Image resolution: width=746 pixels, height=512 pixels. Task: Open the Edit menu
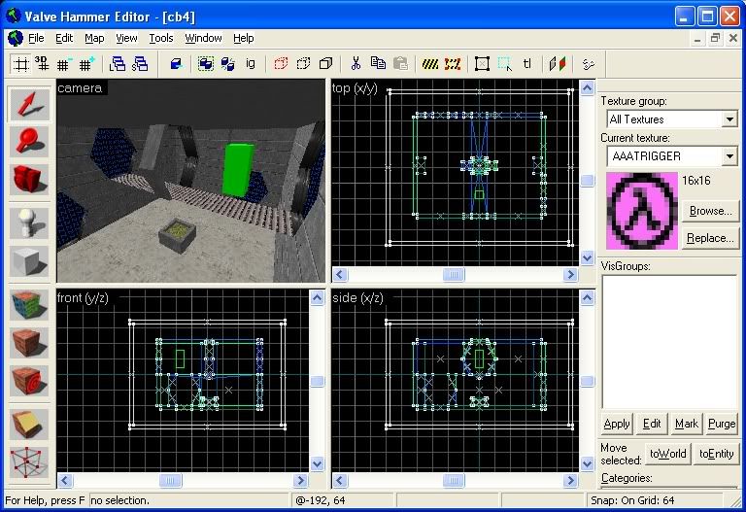coord(64,38)
